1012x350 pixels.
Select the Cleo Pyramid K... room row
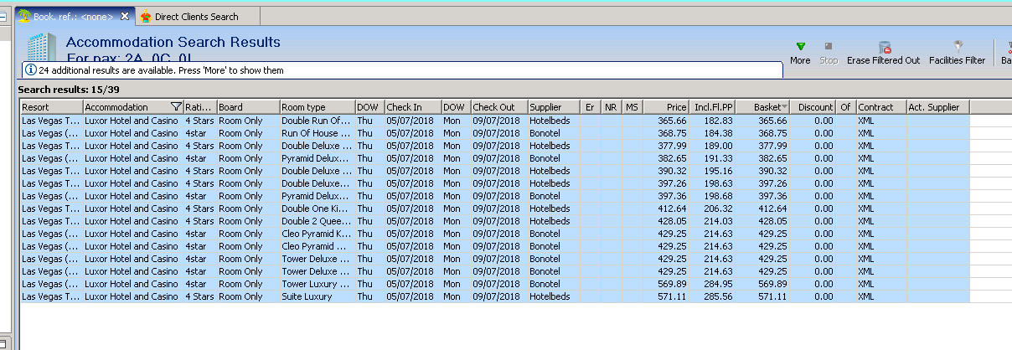point(494,234)
